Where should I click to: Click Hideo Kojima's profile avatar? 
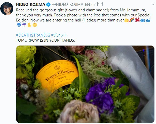pyautogui.click(x=7, y=9)
